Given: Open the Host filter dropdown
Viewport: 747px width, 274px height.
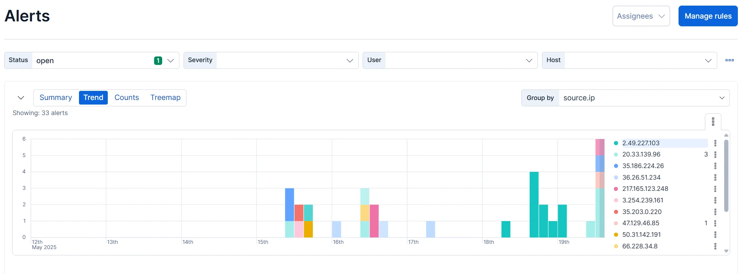Looking at the screenshot, I should (629, 60).
